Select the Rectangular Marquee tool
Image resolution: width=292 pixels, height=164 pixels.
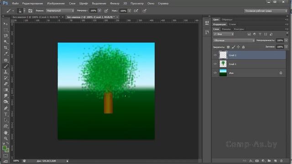click(x=5, y=30)
